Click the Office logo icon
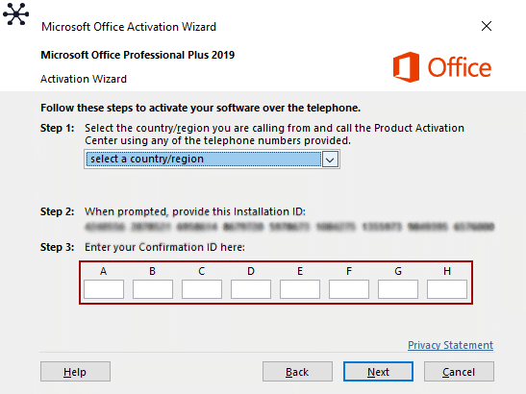The width and height of the screenshot is (526, 394). pyautogui.click(x=406, y=66)
